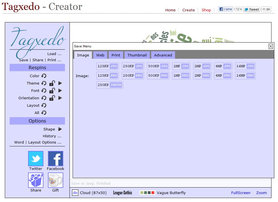Viewport: 278px width, 202px height.
Task: Save as 500KP PNG
Action: (158, 75)
